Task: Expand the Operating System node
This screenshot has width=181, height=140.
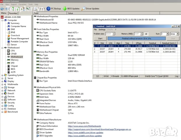Action: pos(2,75)
